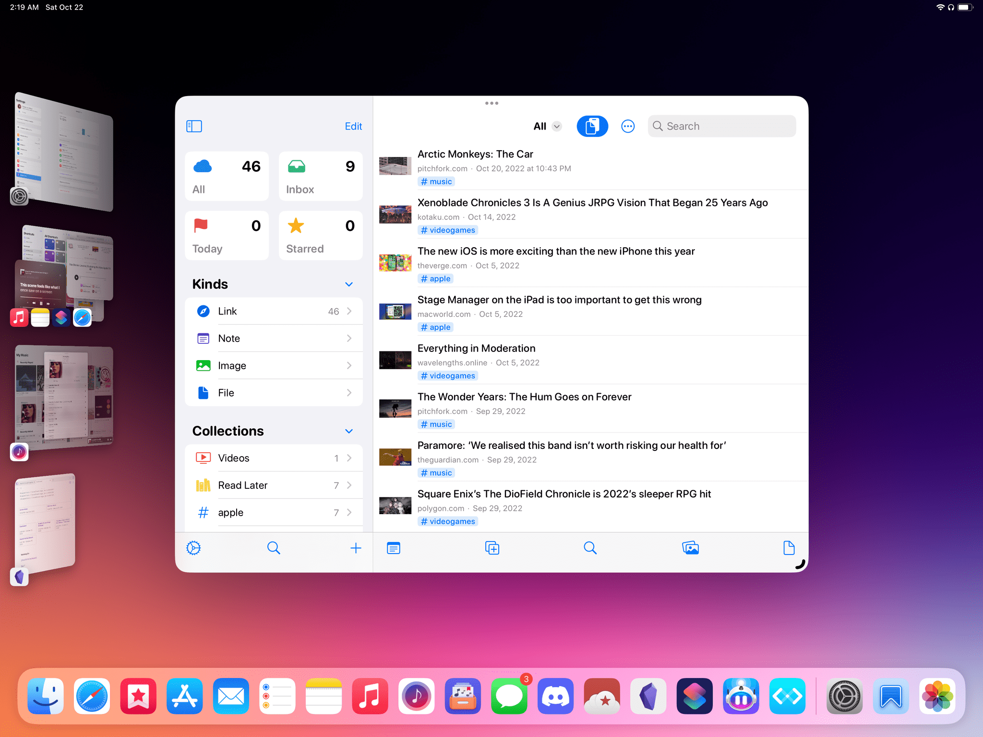The image size is (983, 737).
Task: Open the Inbox smart list
Action: [x=321, y=177]
